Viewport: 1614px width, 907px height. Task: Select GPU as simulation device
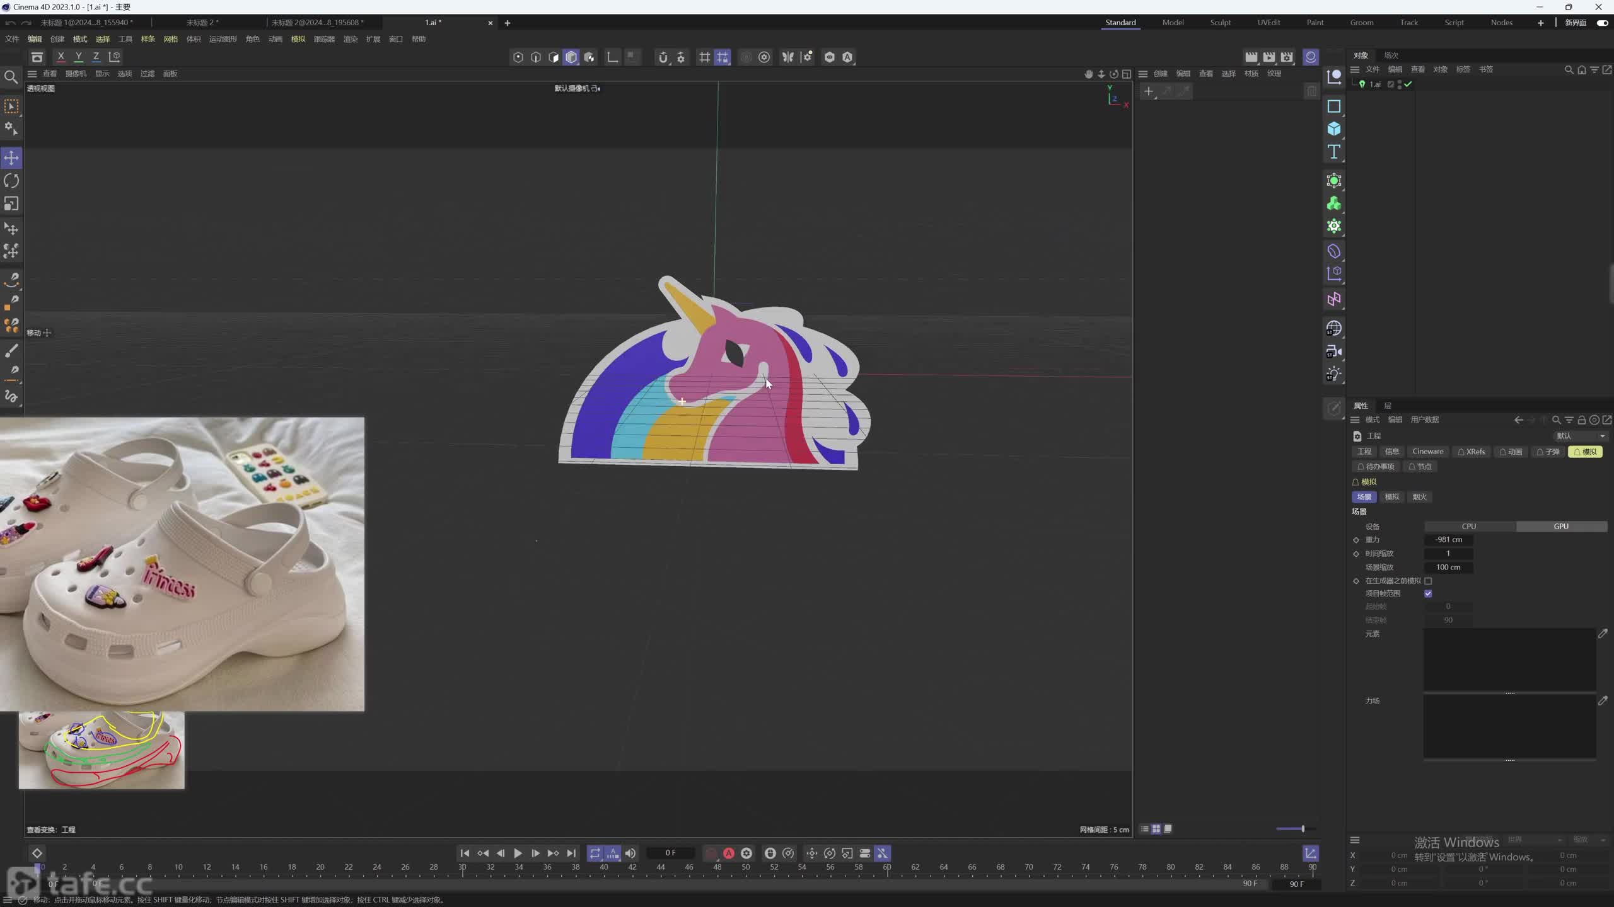click(x=1561, y=527)
